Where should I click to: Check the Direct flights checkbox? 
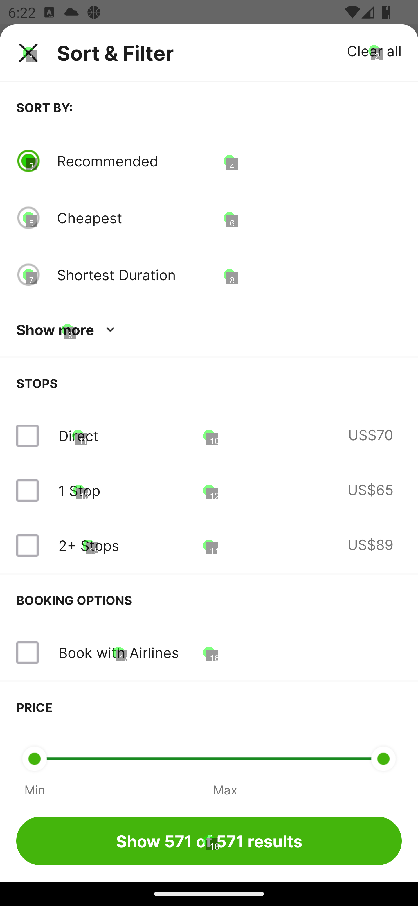pos(27,436)
